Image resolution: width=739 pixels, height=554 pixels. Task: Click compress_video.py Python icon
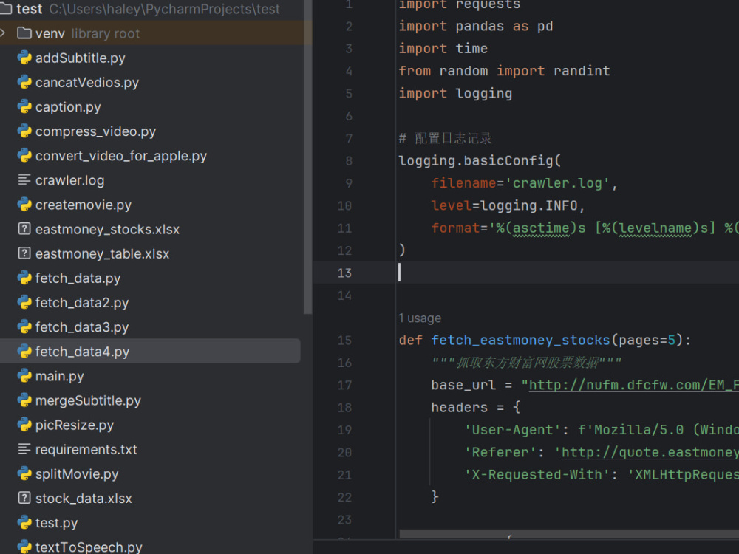(x=24, y=131)
